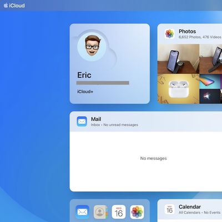
Task: Open Eric's memoji profile avatar
Action: pyautogui.click(x=92, y=47)
